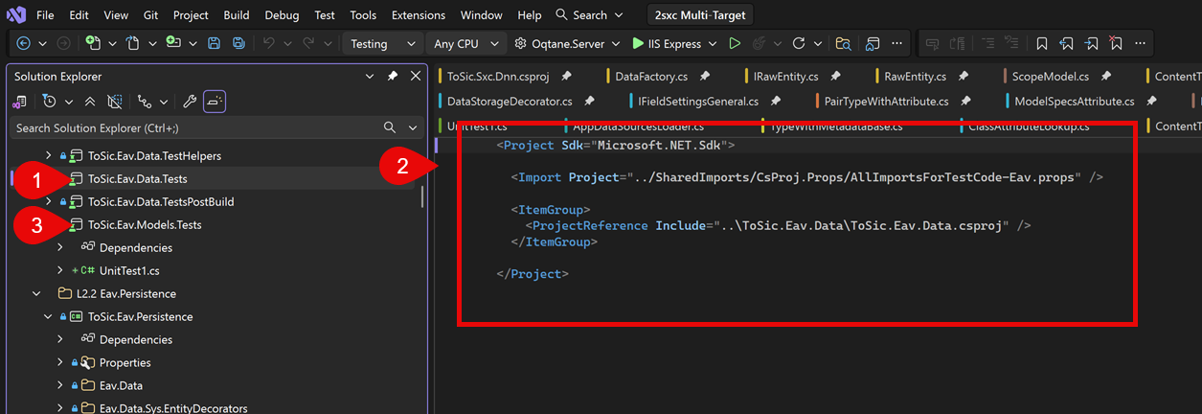Collapse all in Solution Explorer
This screenshot has height=414, width=1202.
click(90, 101)
